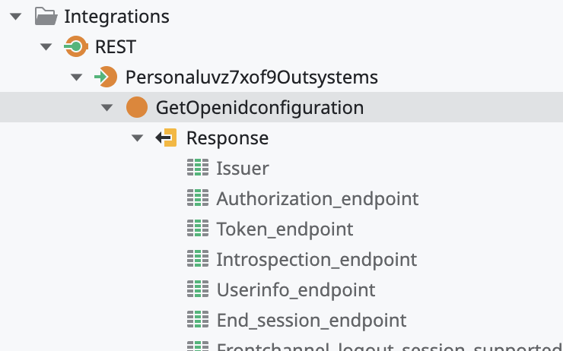563x351 pixels.
Task: Collapse the Personaluvz7xof9Outsystems node arrow
Action: 76,77
